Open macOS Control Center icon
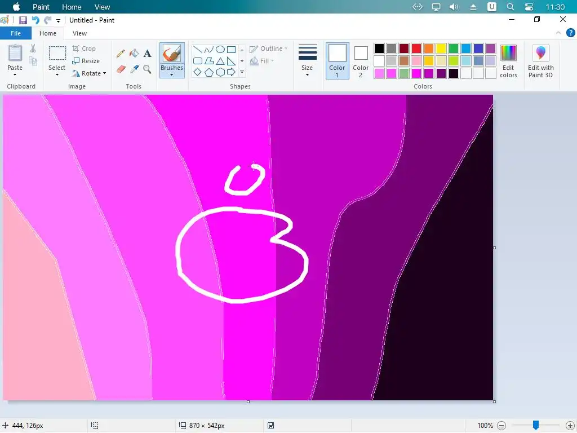Screen dimensions: 577x433 pyautogui.click(x=529, y=7)
